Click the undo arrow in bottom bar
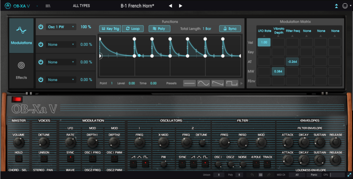353x179 pixels. pos(252,175)
